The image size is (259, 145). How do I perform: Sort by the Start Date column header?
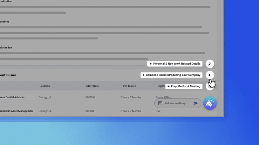(x=93, y=86)
